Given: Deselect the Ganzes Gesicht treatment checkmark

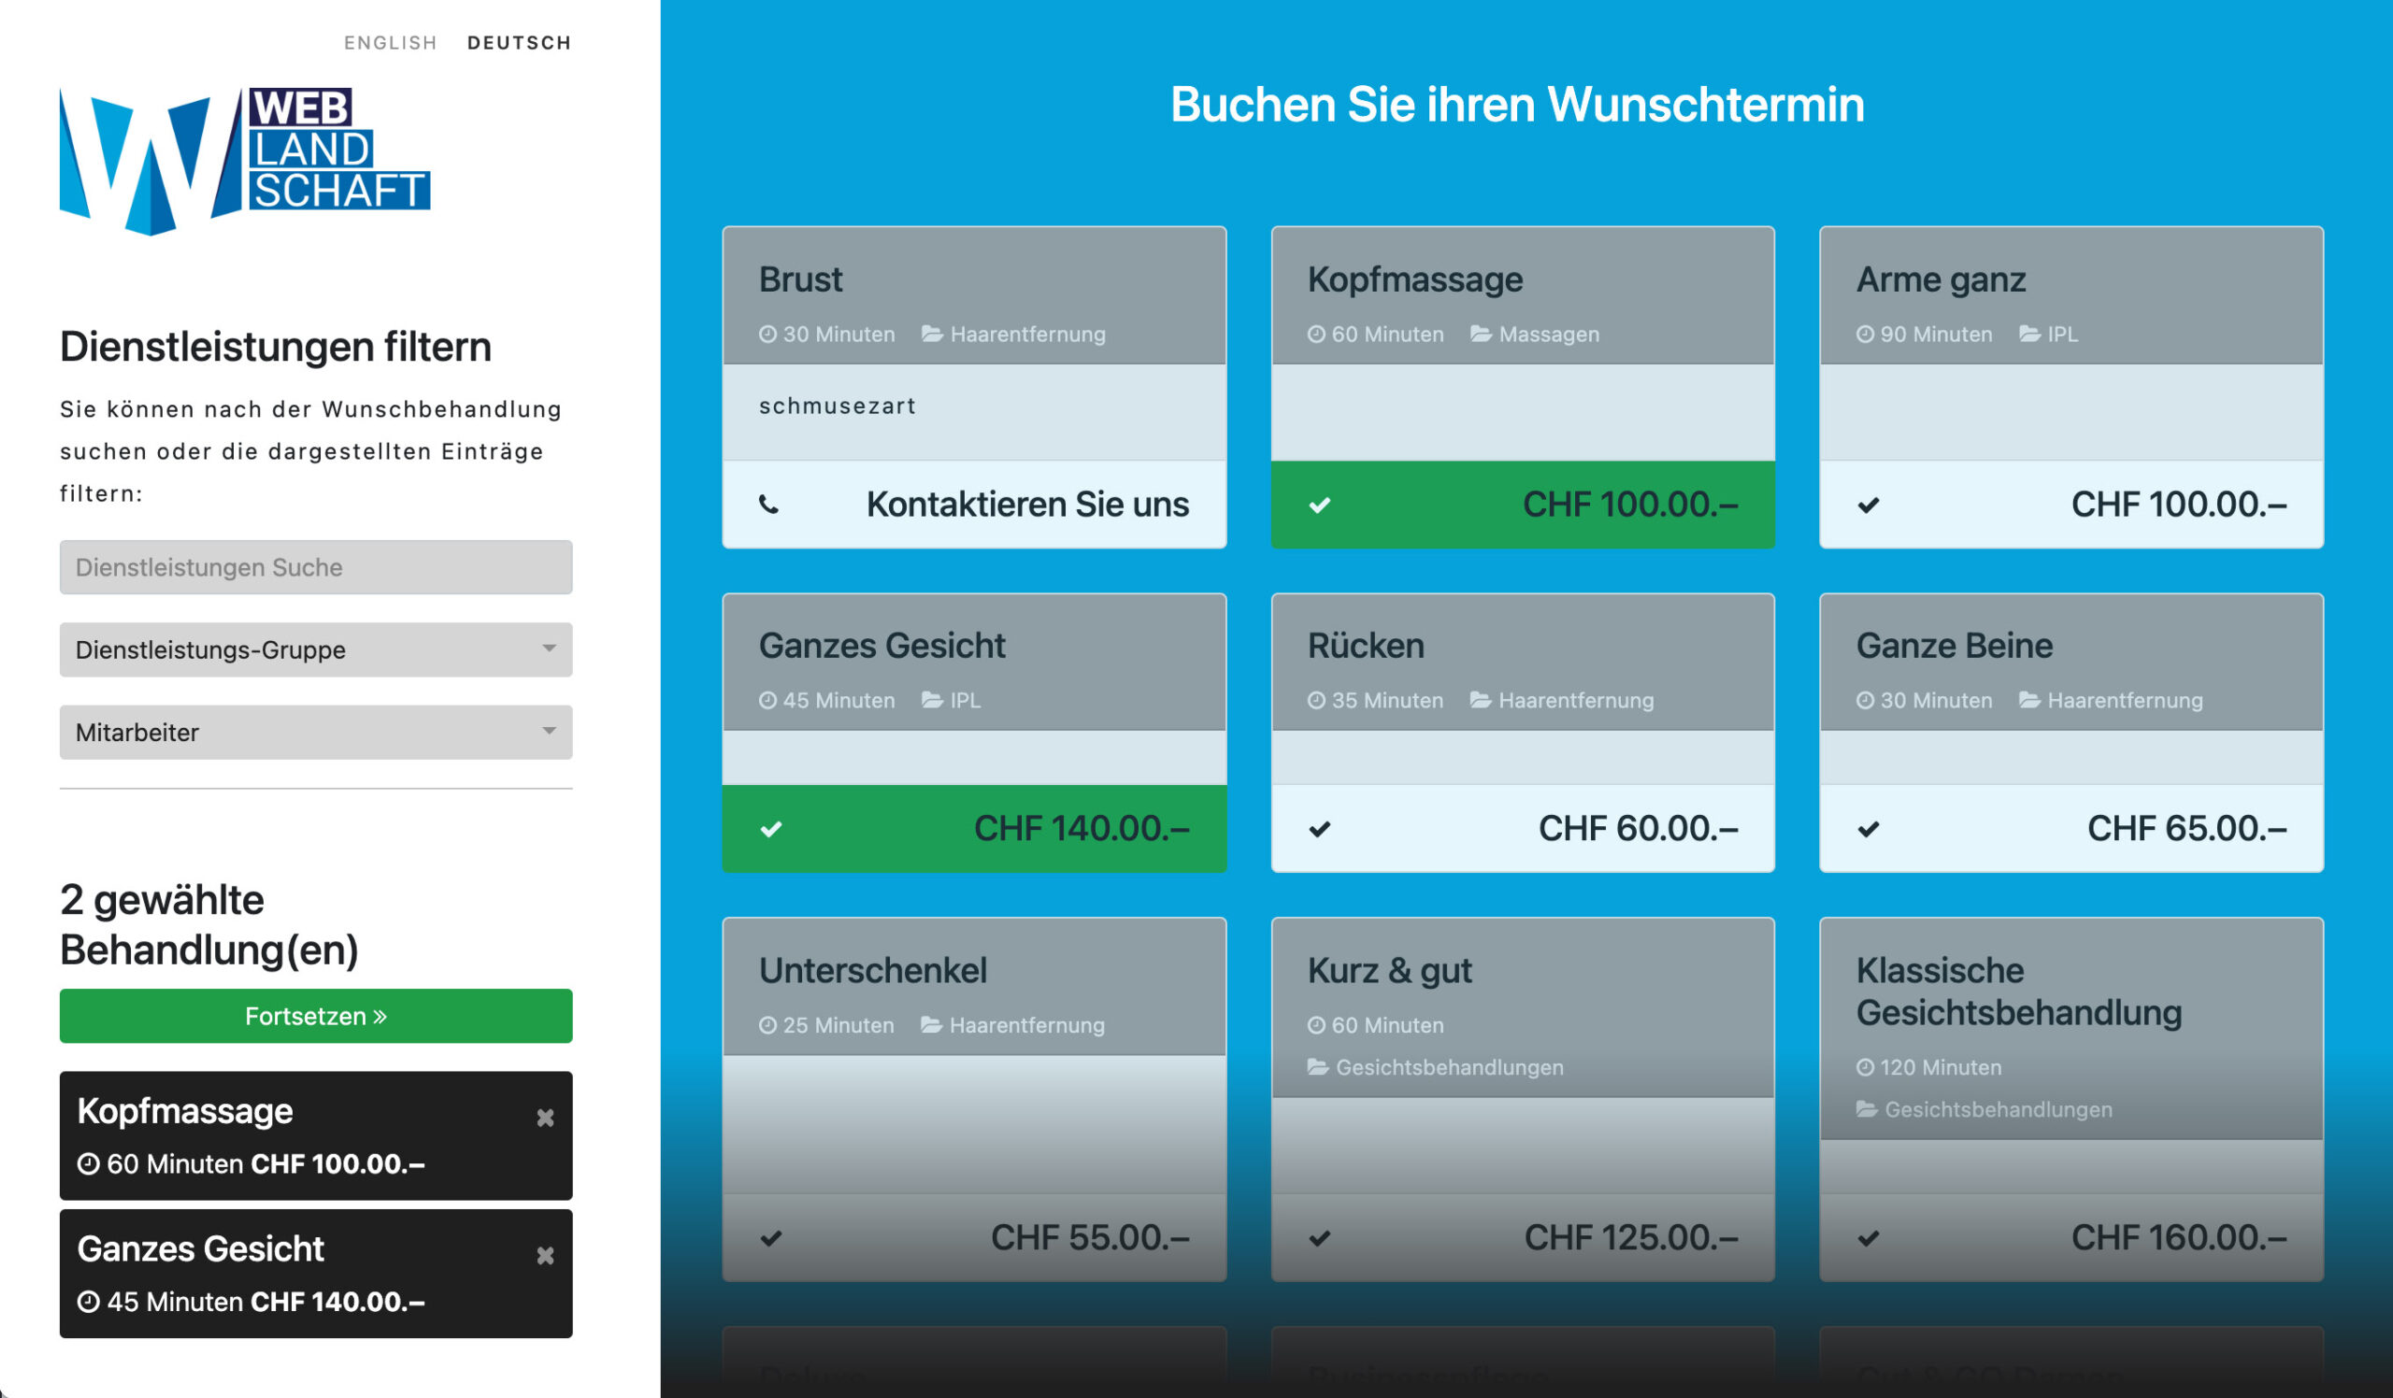Looking at the screenshot, I should pos(772,828).
